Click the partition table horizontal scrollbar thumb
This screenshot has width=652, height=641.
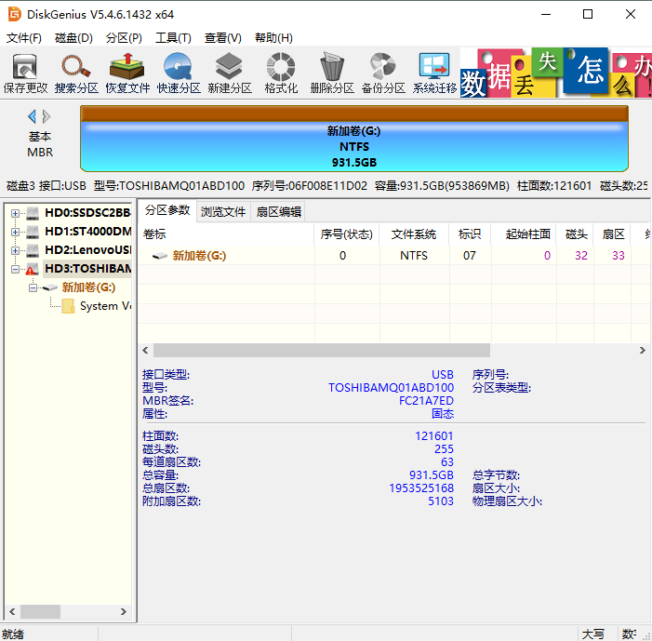pyautogui.click(x=322, y=350)
